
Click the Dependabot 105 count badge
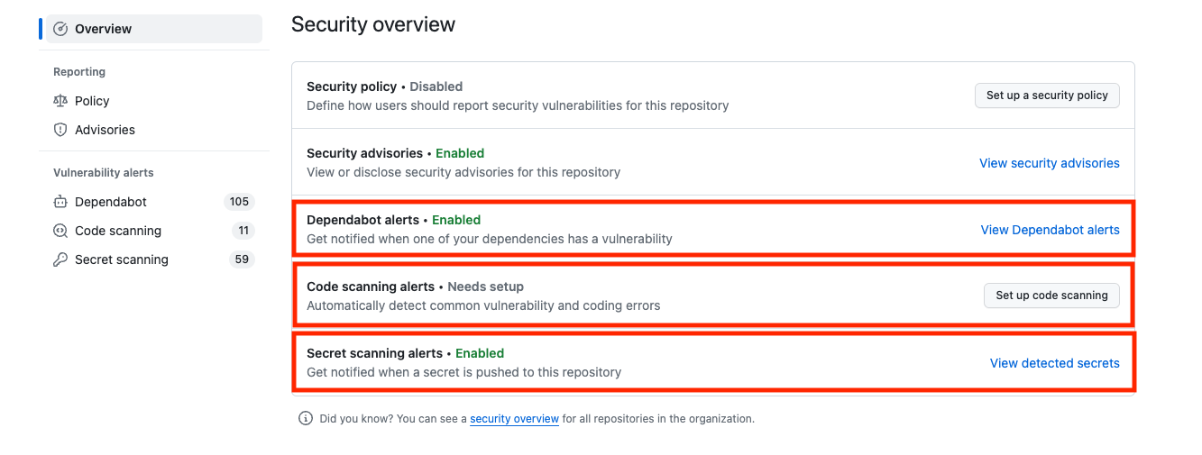pos(239,202)
